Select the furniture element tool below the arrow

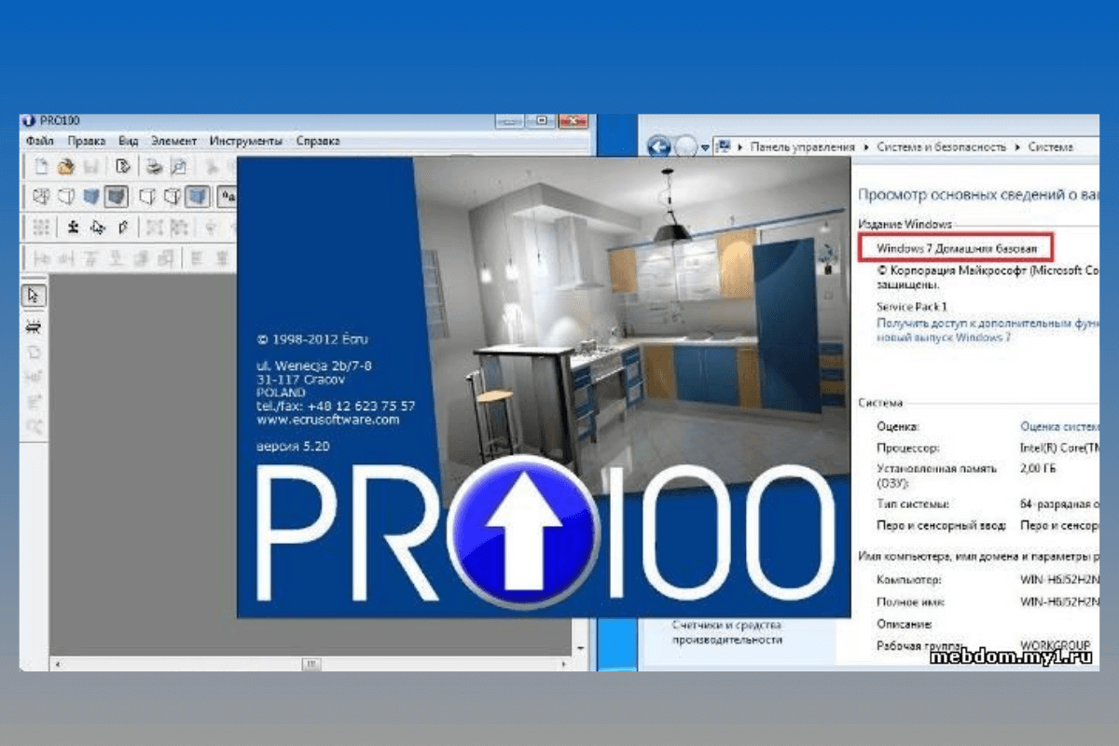(x=32, y=325)
